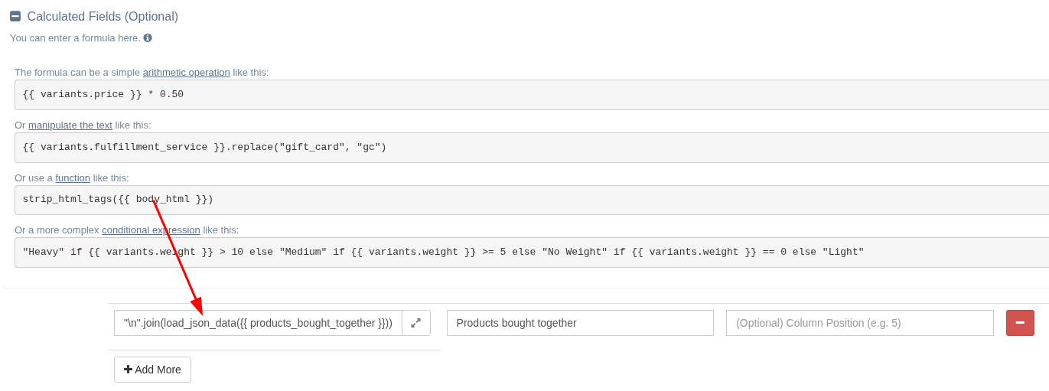Click the optional Column Position field
Screen dimensions: 1049x391
[x=859, y=323]
